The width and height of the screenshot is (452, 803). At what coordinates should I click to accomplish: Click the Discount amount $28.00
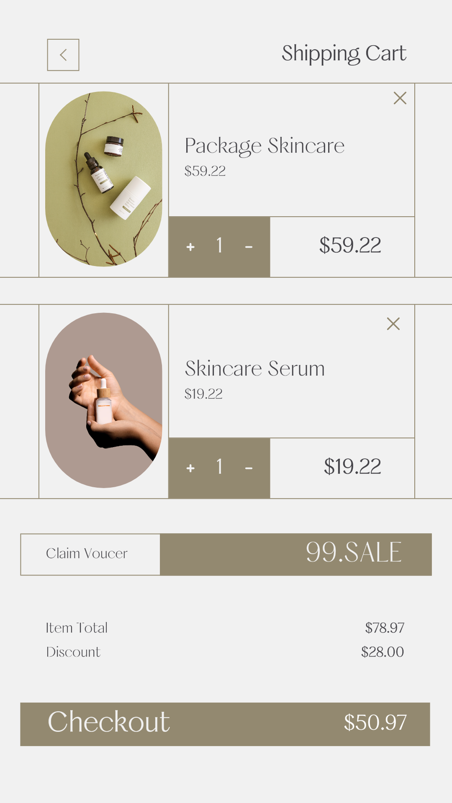382,652
